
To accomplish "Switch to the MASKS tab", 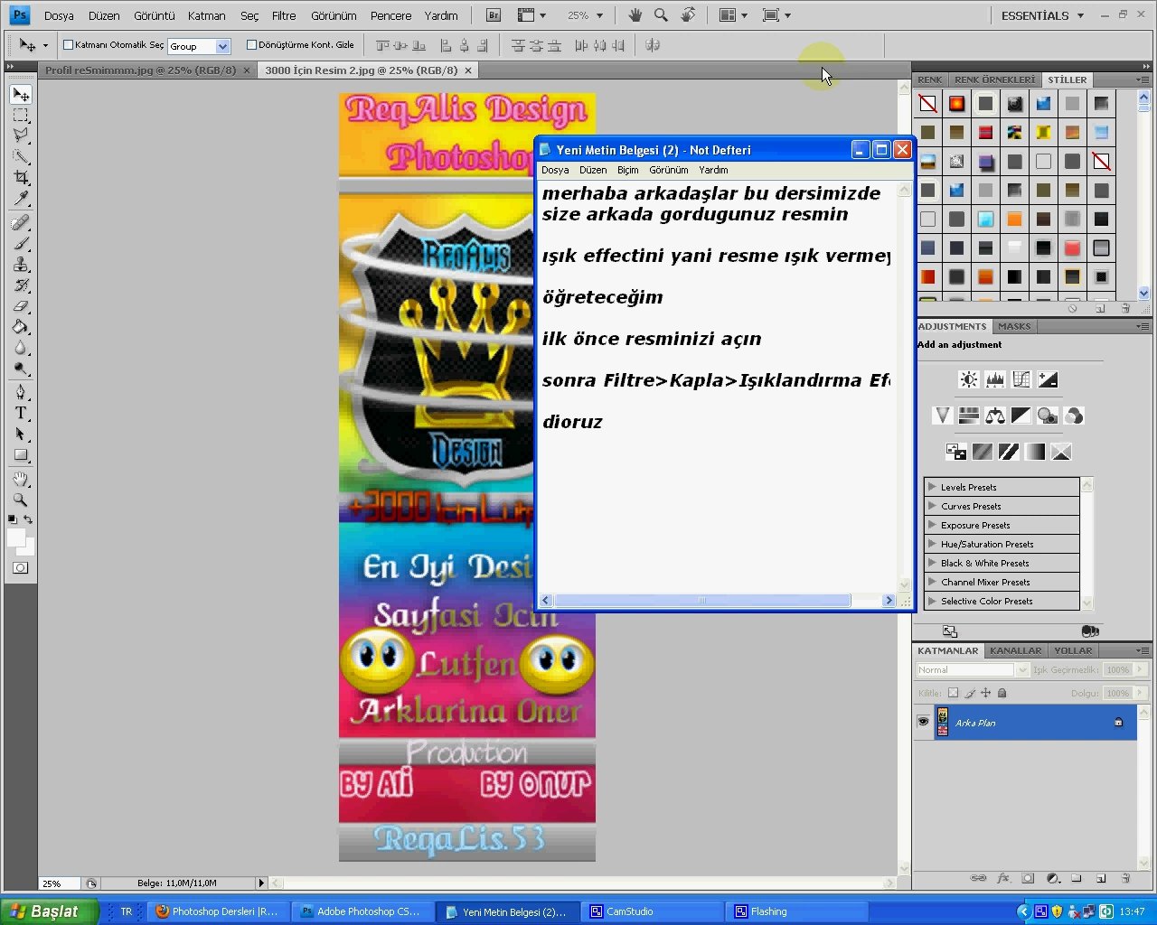I will click(1014, 326).
